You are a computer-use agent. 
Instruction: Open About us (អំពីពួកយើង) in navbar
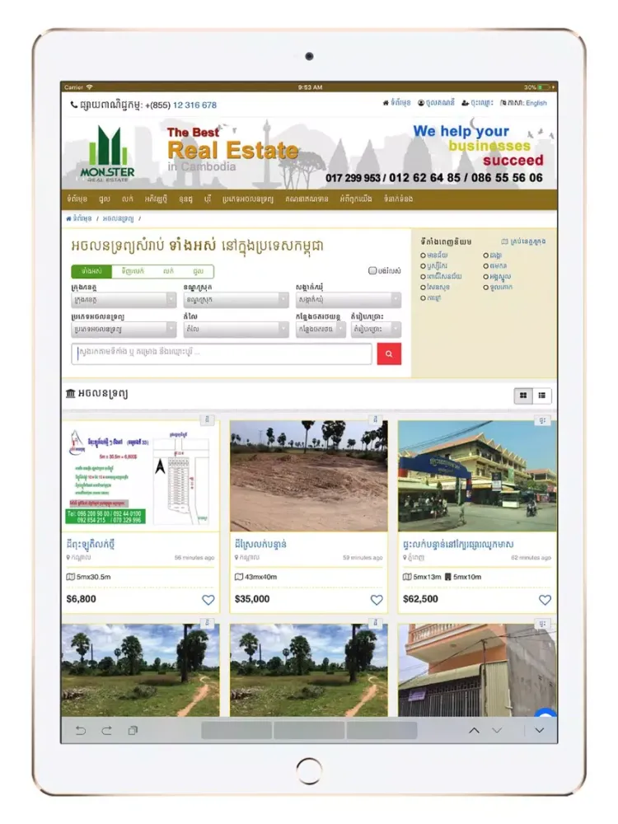tap(356, 199)
